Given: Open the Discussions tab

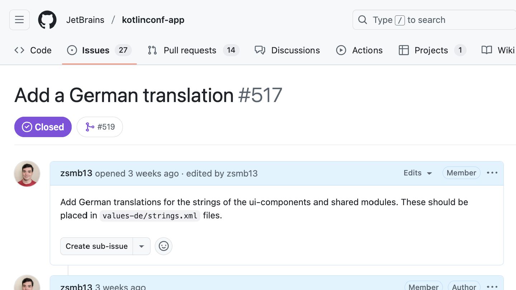Looking at the screenshot, I should pyautogui.click(x=287, y=50).
